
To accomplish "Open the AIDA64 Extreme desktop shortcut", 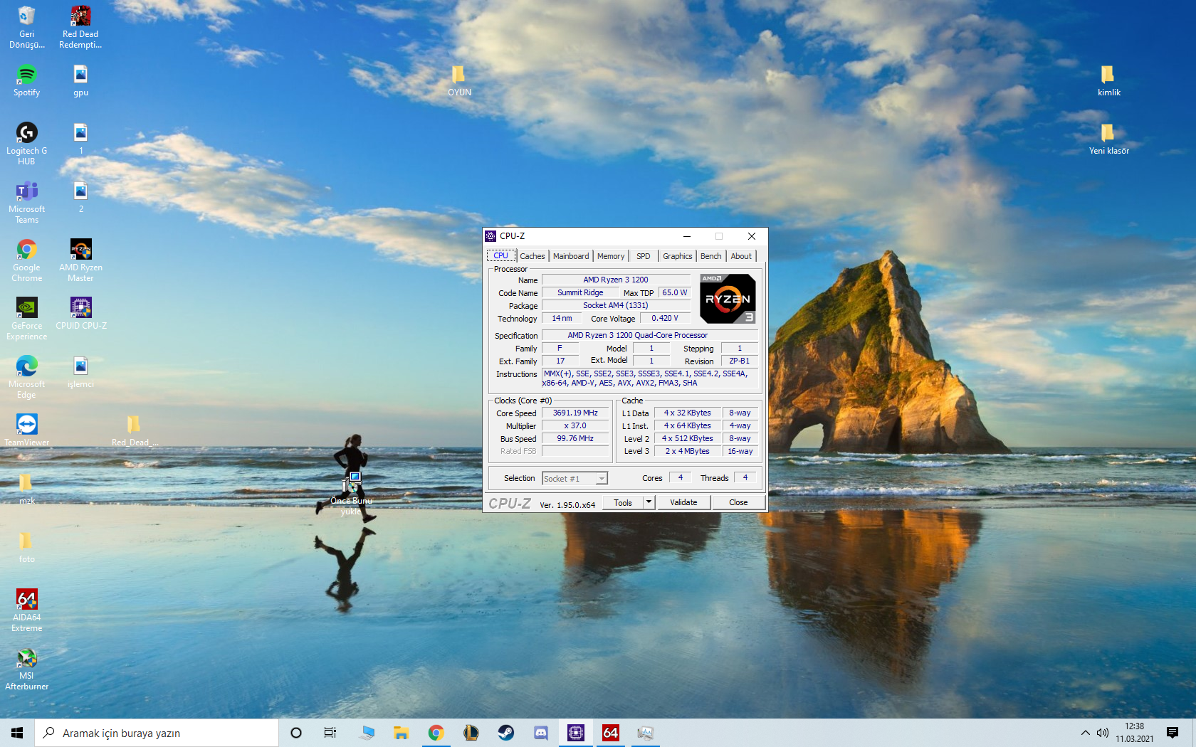I will 26,600.
